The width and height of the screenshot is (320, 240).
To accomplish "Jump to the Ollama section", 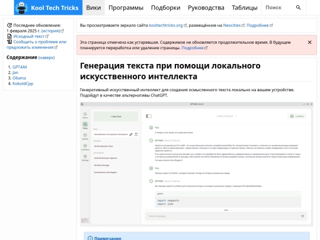I will pyautogui.click(x=19, y=78).
